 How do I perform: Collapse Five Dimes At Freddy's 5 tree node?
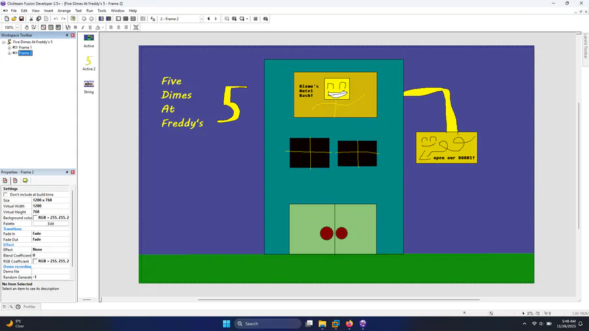tap(4, 42)
